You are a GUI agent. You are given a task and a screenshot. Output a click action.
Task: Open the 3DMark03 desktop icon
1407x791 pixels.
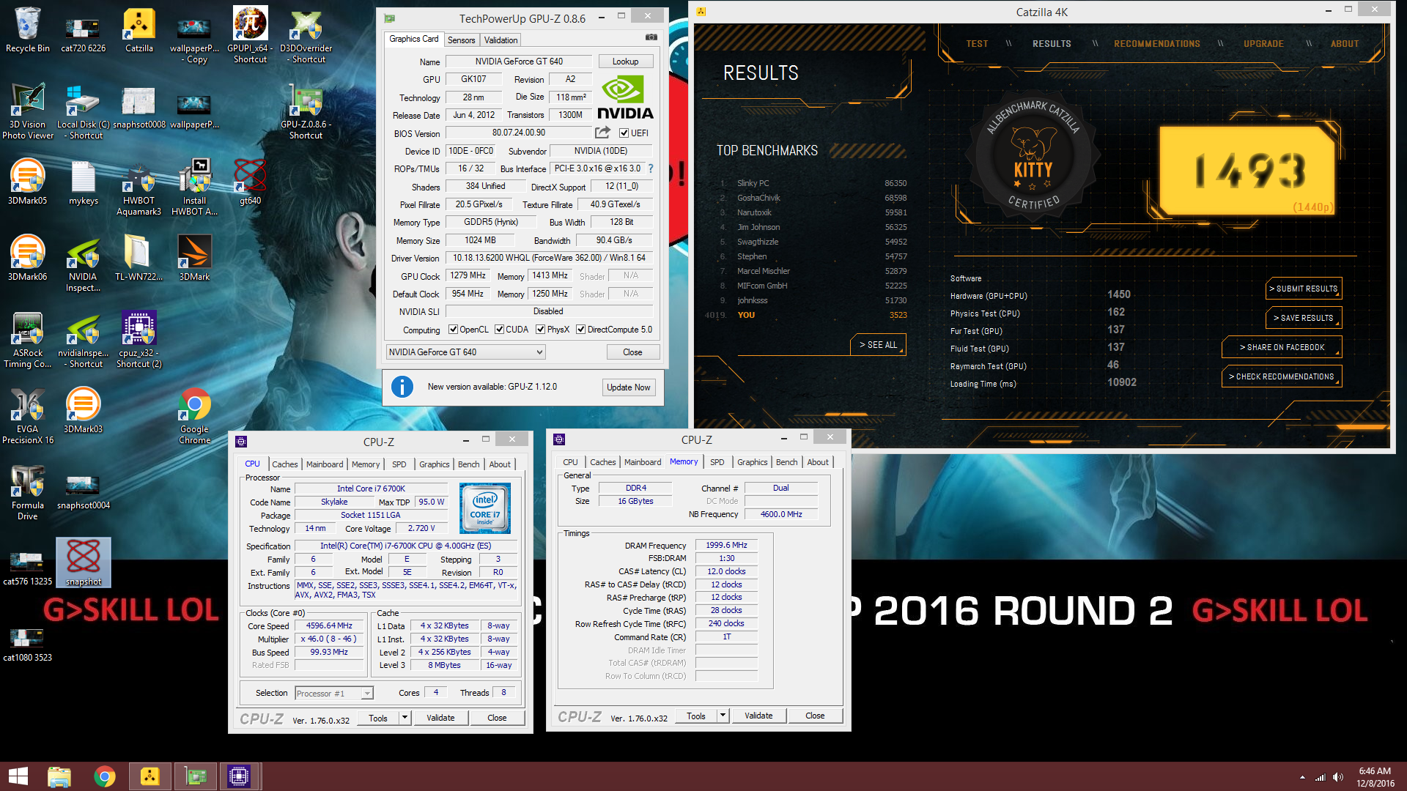(x=83, y=410)
